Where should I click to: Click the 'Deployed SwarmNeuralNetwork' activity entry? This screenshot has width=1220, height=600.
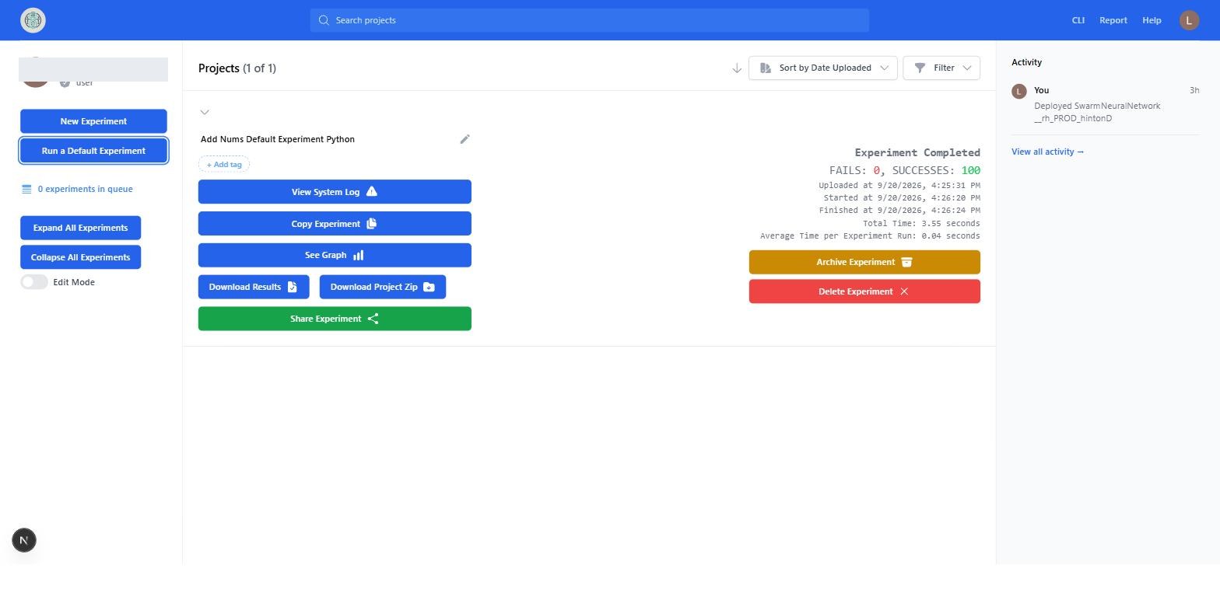1097,112
